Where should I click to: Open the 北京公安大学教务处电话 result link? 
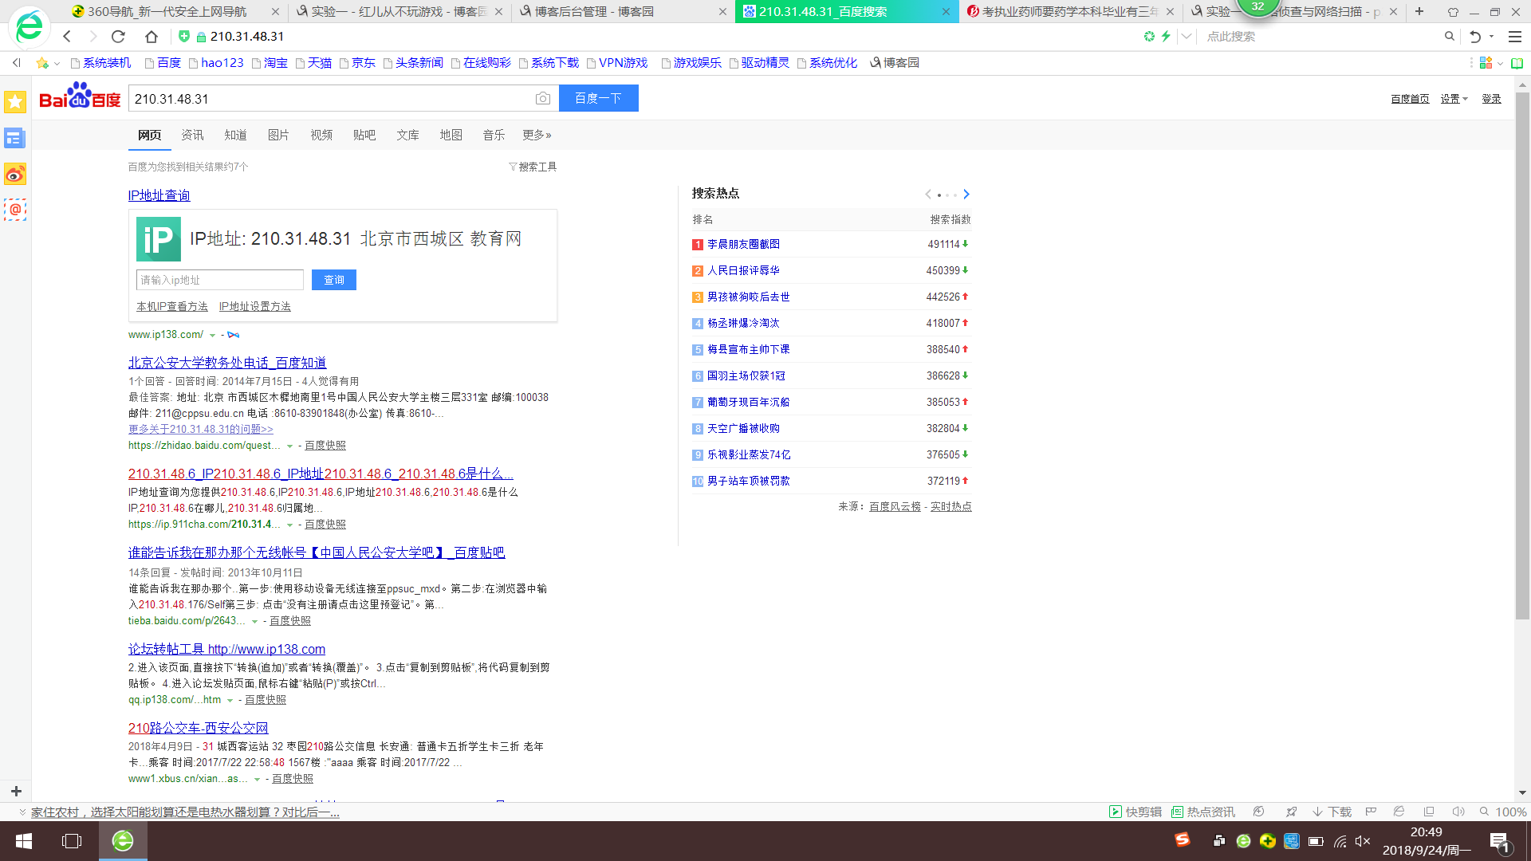(x=227, y=363)
